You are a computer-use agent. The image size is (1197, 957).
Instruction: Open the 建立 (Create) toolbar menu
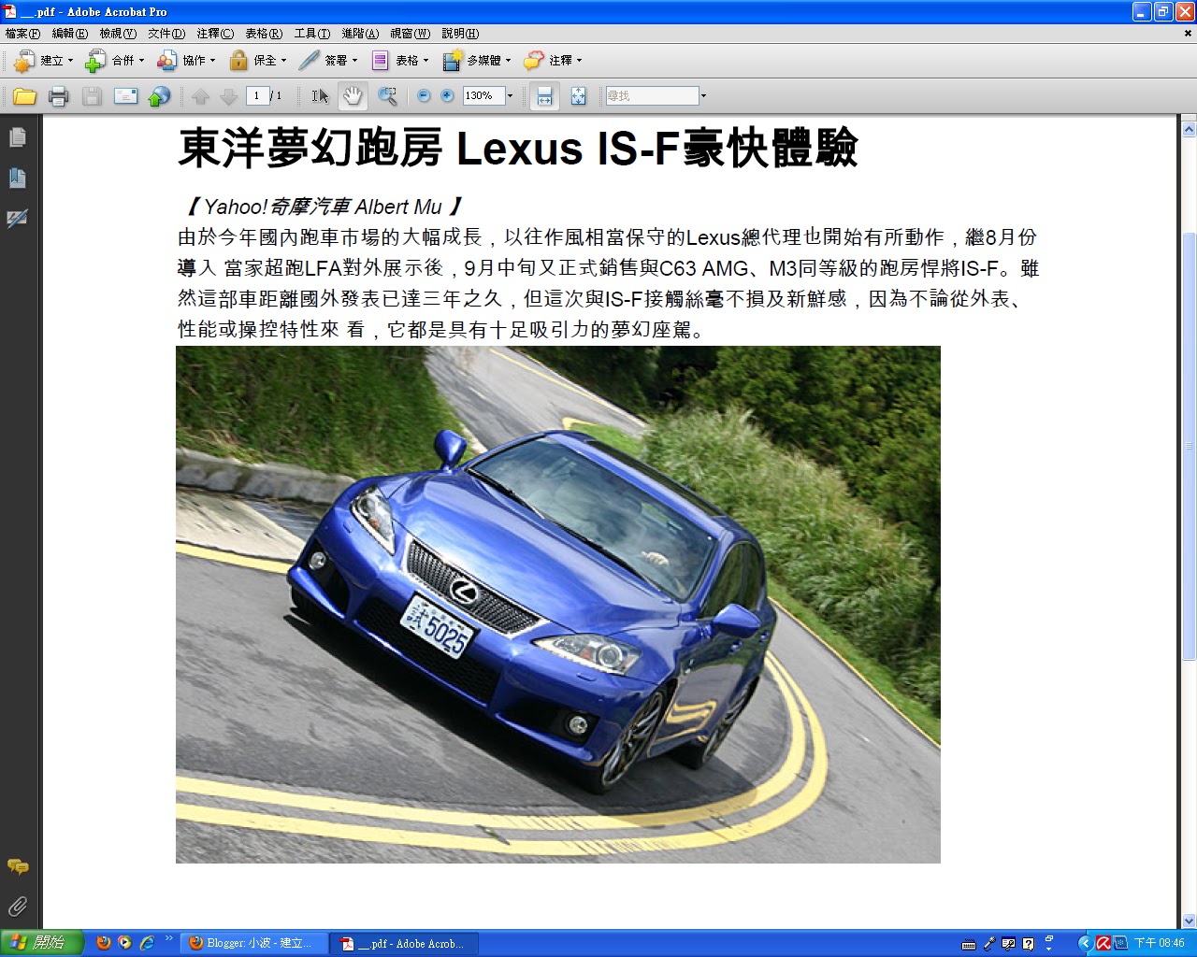click(x=44, y=61)
